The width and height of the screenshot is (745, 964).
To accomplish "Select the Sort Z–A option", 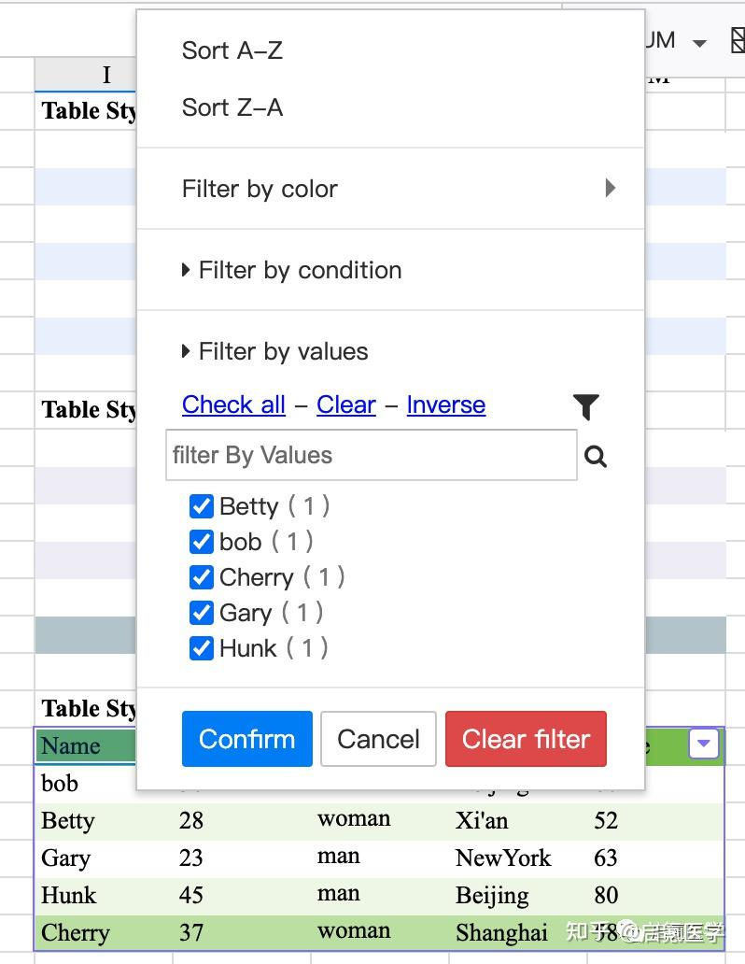I will coord(232,106).
